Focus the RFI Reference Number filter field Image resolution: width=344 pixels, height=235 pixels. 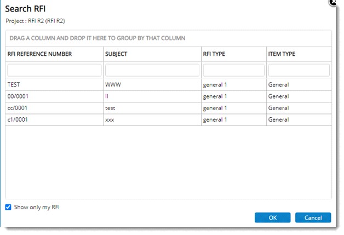click(54, 70)
